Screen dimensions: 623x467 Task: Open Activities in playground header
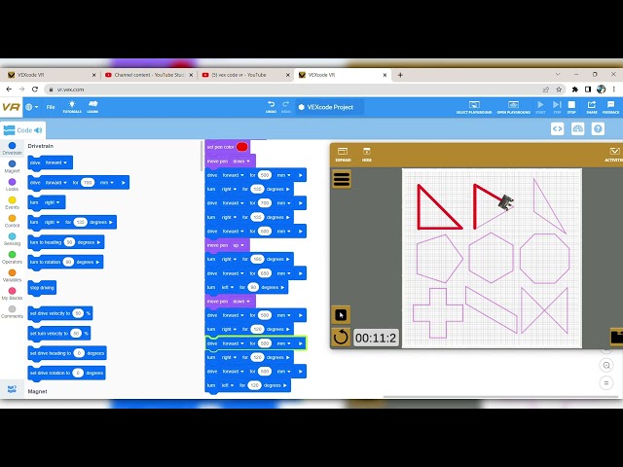pos(613,155)
